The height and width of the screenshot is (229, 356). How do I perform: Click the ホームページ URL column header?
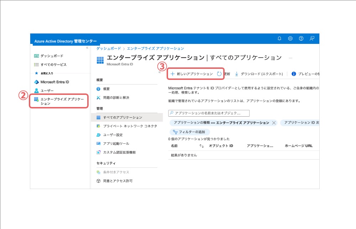[299, 146]
